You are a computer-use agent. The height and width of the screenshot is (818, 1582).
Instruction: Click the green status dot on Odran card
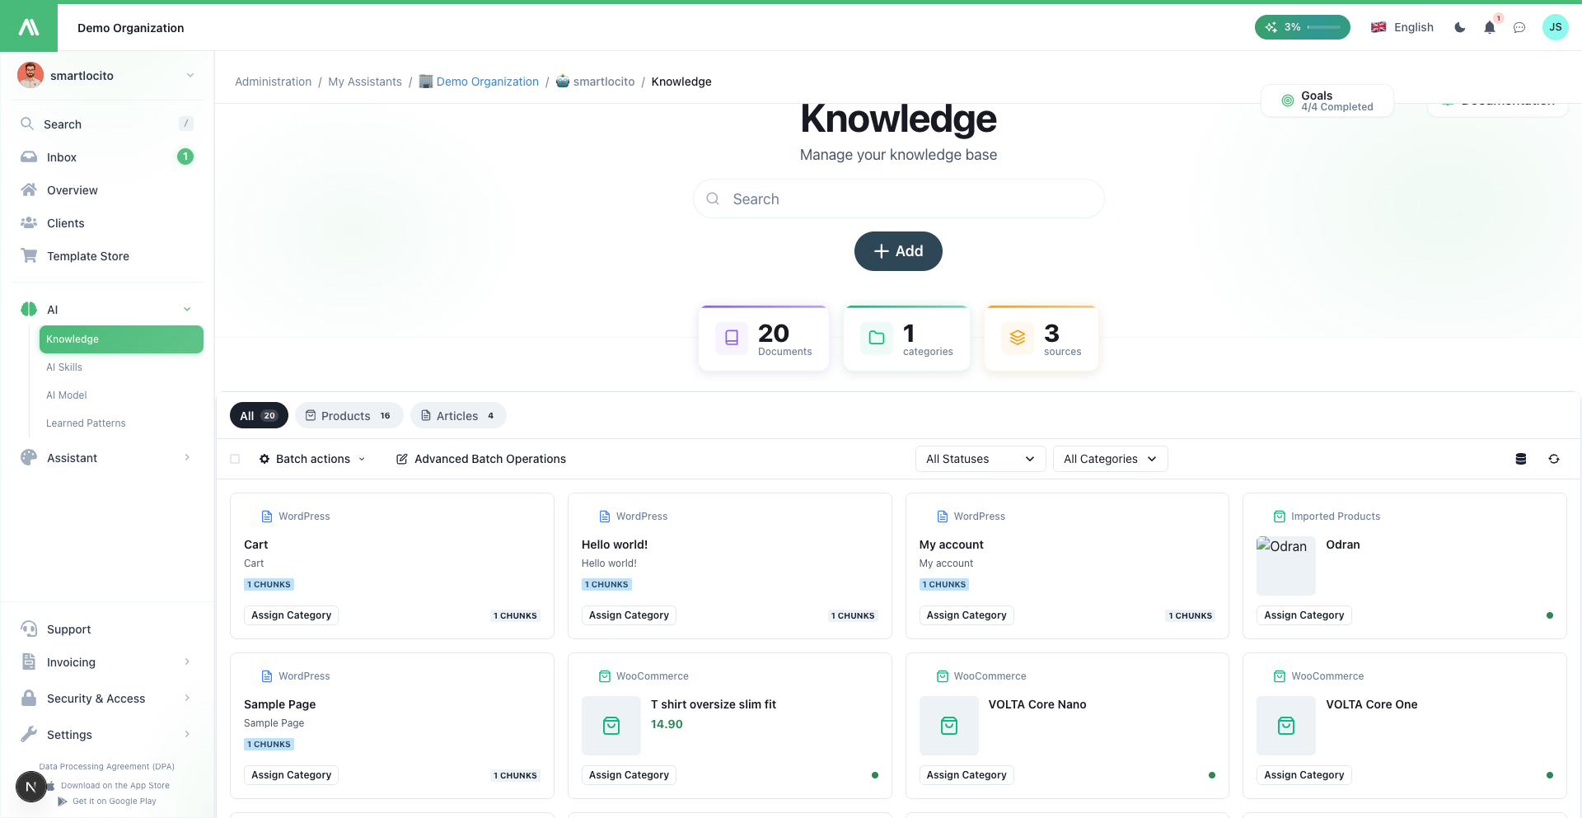pos(1550,615)
